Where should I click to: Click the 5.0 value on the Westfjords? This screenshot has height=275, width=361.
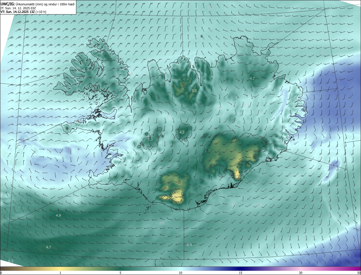(86, 70)
